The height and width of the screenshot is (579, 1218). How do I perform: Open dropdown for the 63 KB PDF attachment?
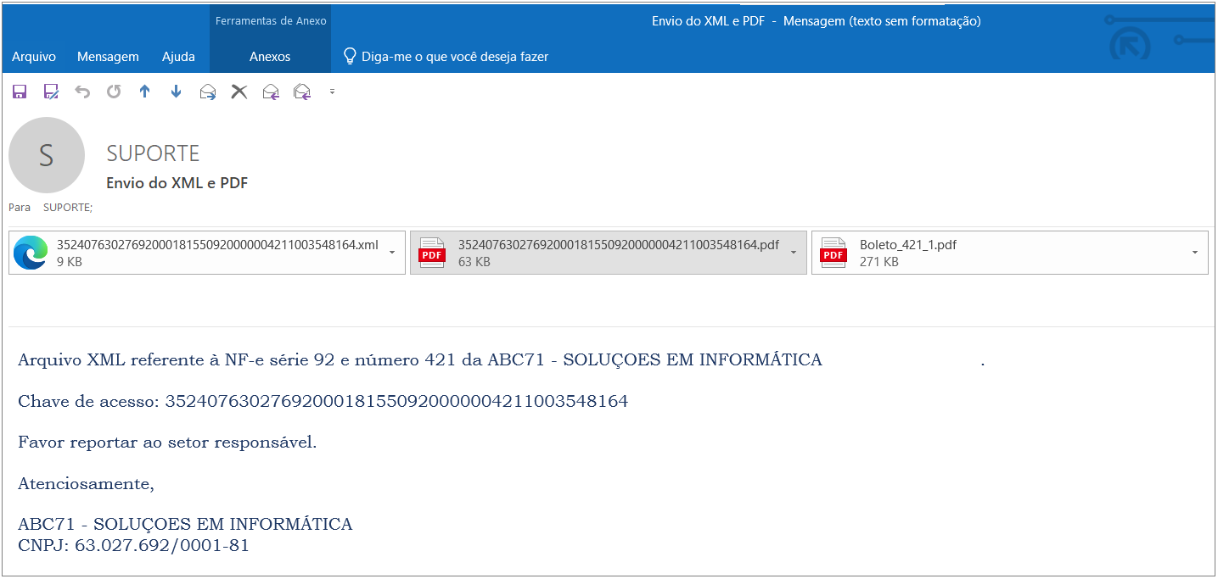coord(793,253)
